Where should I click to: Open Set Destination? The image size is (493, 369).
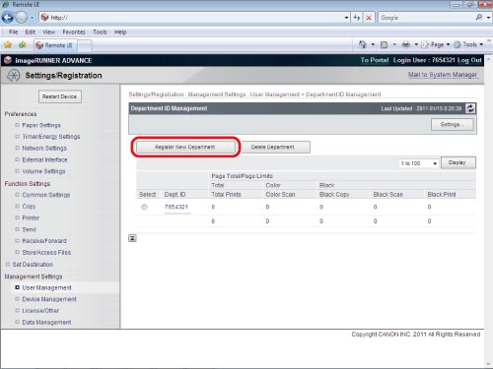33,265
